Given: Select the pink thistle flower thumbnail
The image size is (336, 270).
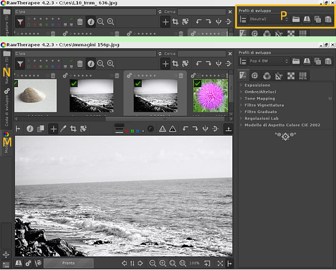Looking at the screenshot, I should [x=211, y=96].
